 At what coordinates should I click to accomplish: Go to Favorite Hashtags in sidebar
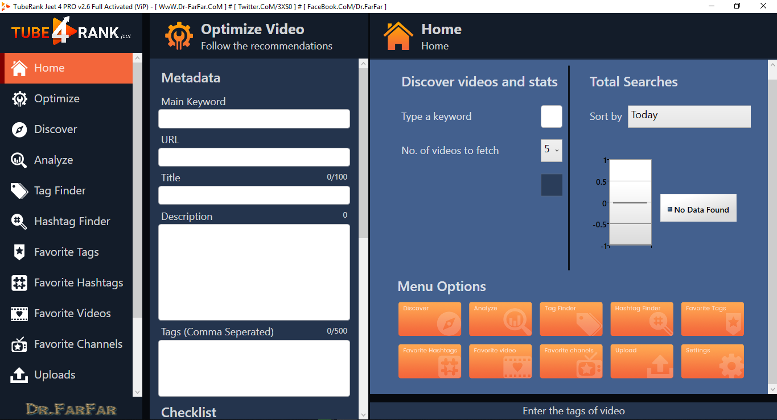point(67,283)
